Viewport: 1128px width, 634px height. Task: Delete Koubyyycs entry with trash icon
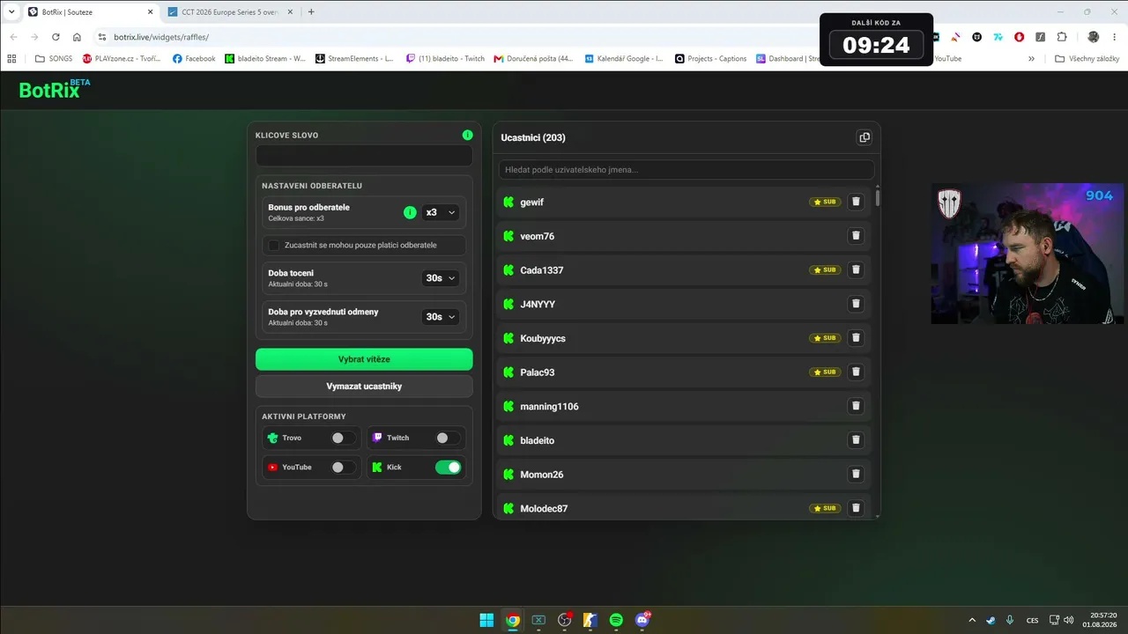pyautogui.click(x=855, y=338)
